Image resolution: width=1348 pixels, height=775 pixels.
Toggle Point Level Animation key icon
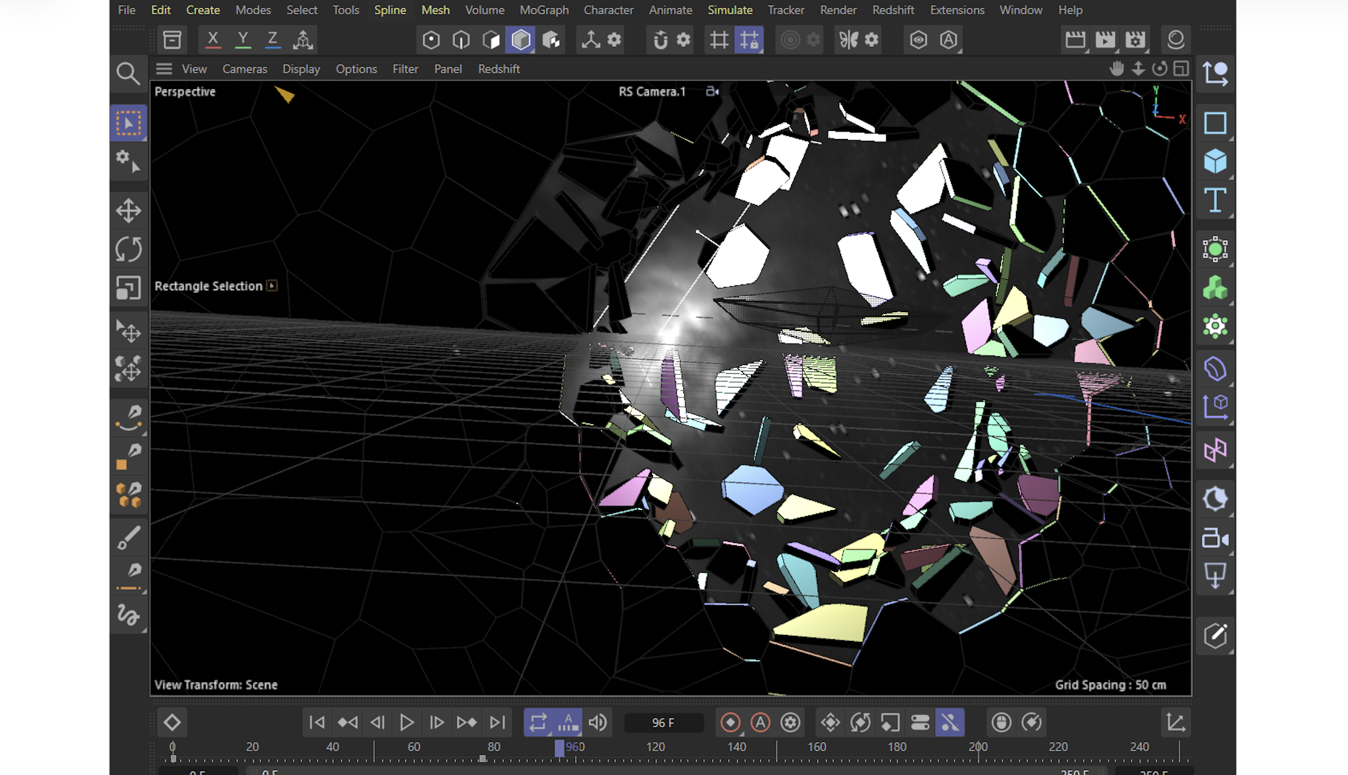950,722
